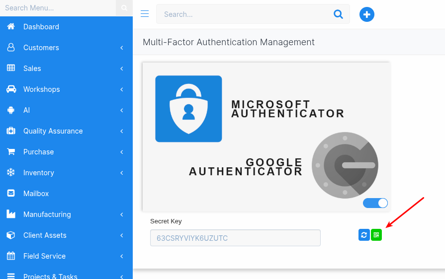The height and width of the screenshot is (279, 445).
Task: Expand the Sales submenu chevron
Action: 122,69
